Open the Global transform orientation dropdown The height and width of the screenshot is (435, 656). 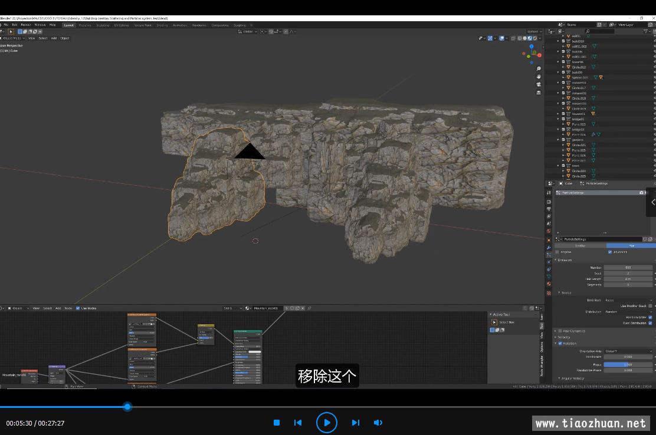[x=247, y=31]
